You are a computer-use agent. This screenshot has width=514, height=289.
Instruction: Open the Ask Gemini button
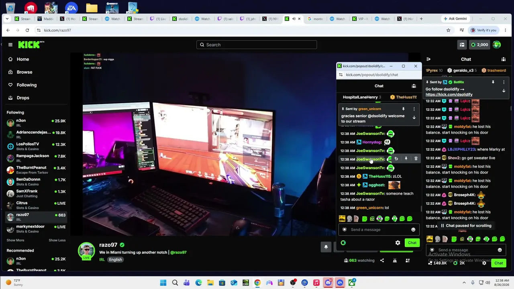pyautogui.click(x=455, y=19)
